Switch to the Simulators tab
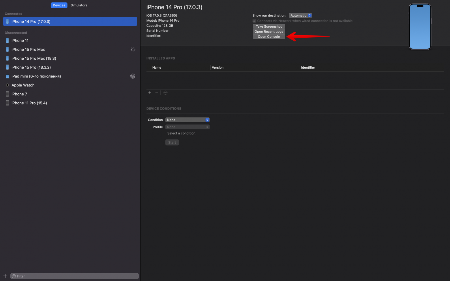The width and height of the screenshot is (450, 281). (79, 5)
